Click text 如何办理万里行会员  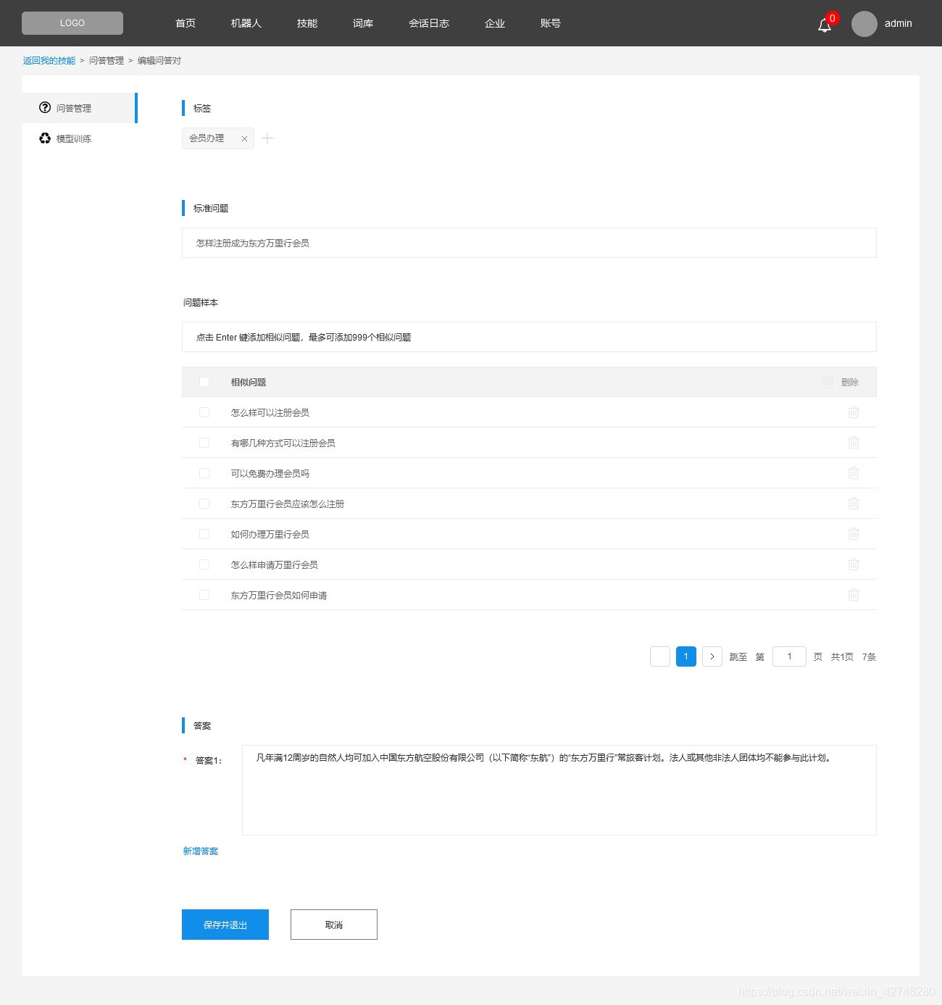tap(270, 534)
